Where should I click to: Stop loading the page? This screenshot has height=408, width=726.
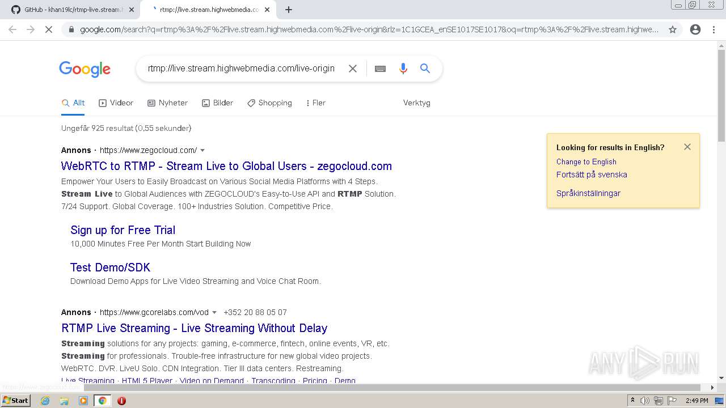click(49, 29)
